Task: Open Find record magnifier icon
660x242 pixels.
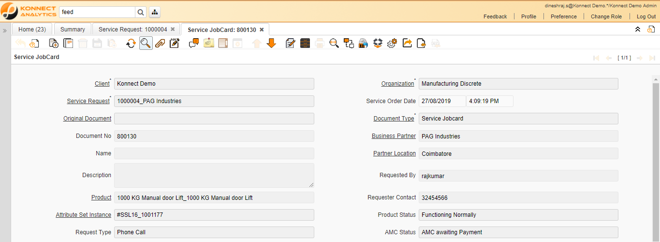Action: click(146, 43)
